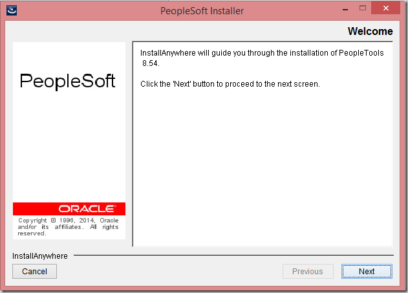408x293 pixels.
Task: Maximize the PeopleSoft Installer window
Action: 363,8
